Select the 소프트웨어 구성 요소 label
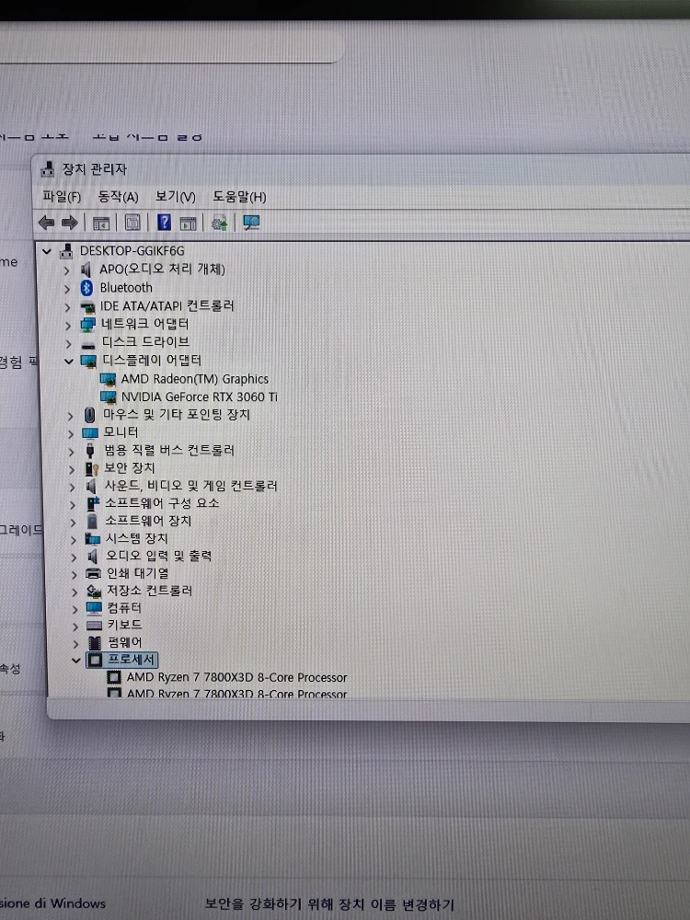 162,503
